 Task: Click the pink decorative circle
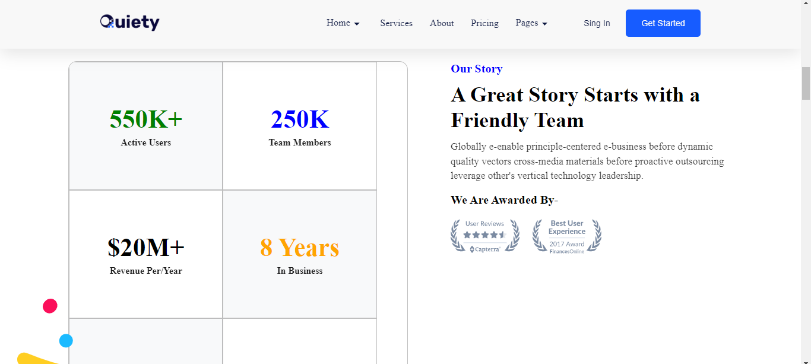click(x=50, y=306)
